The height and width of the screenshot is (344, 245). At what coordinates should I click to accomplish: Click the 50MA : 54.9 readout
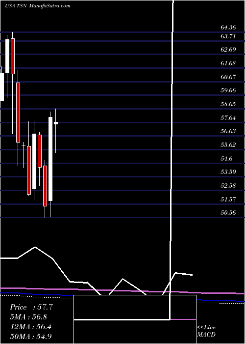point(30,337)
